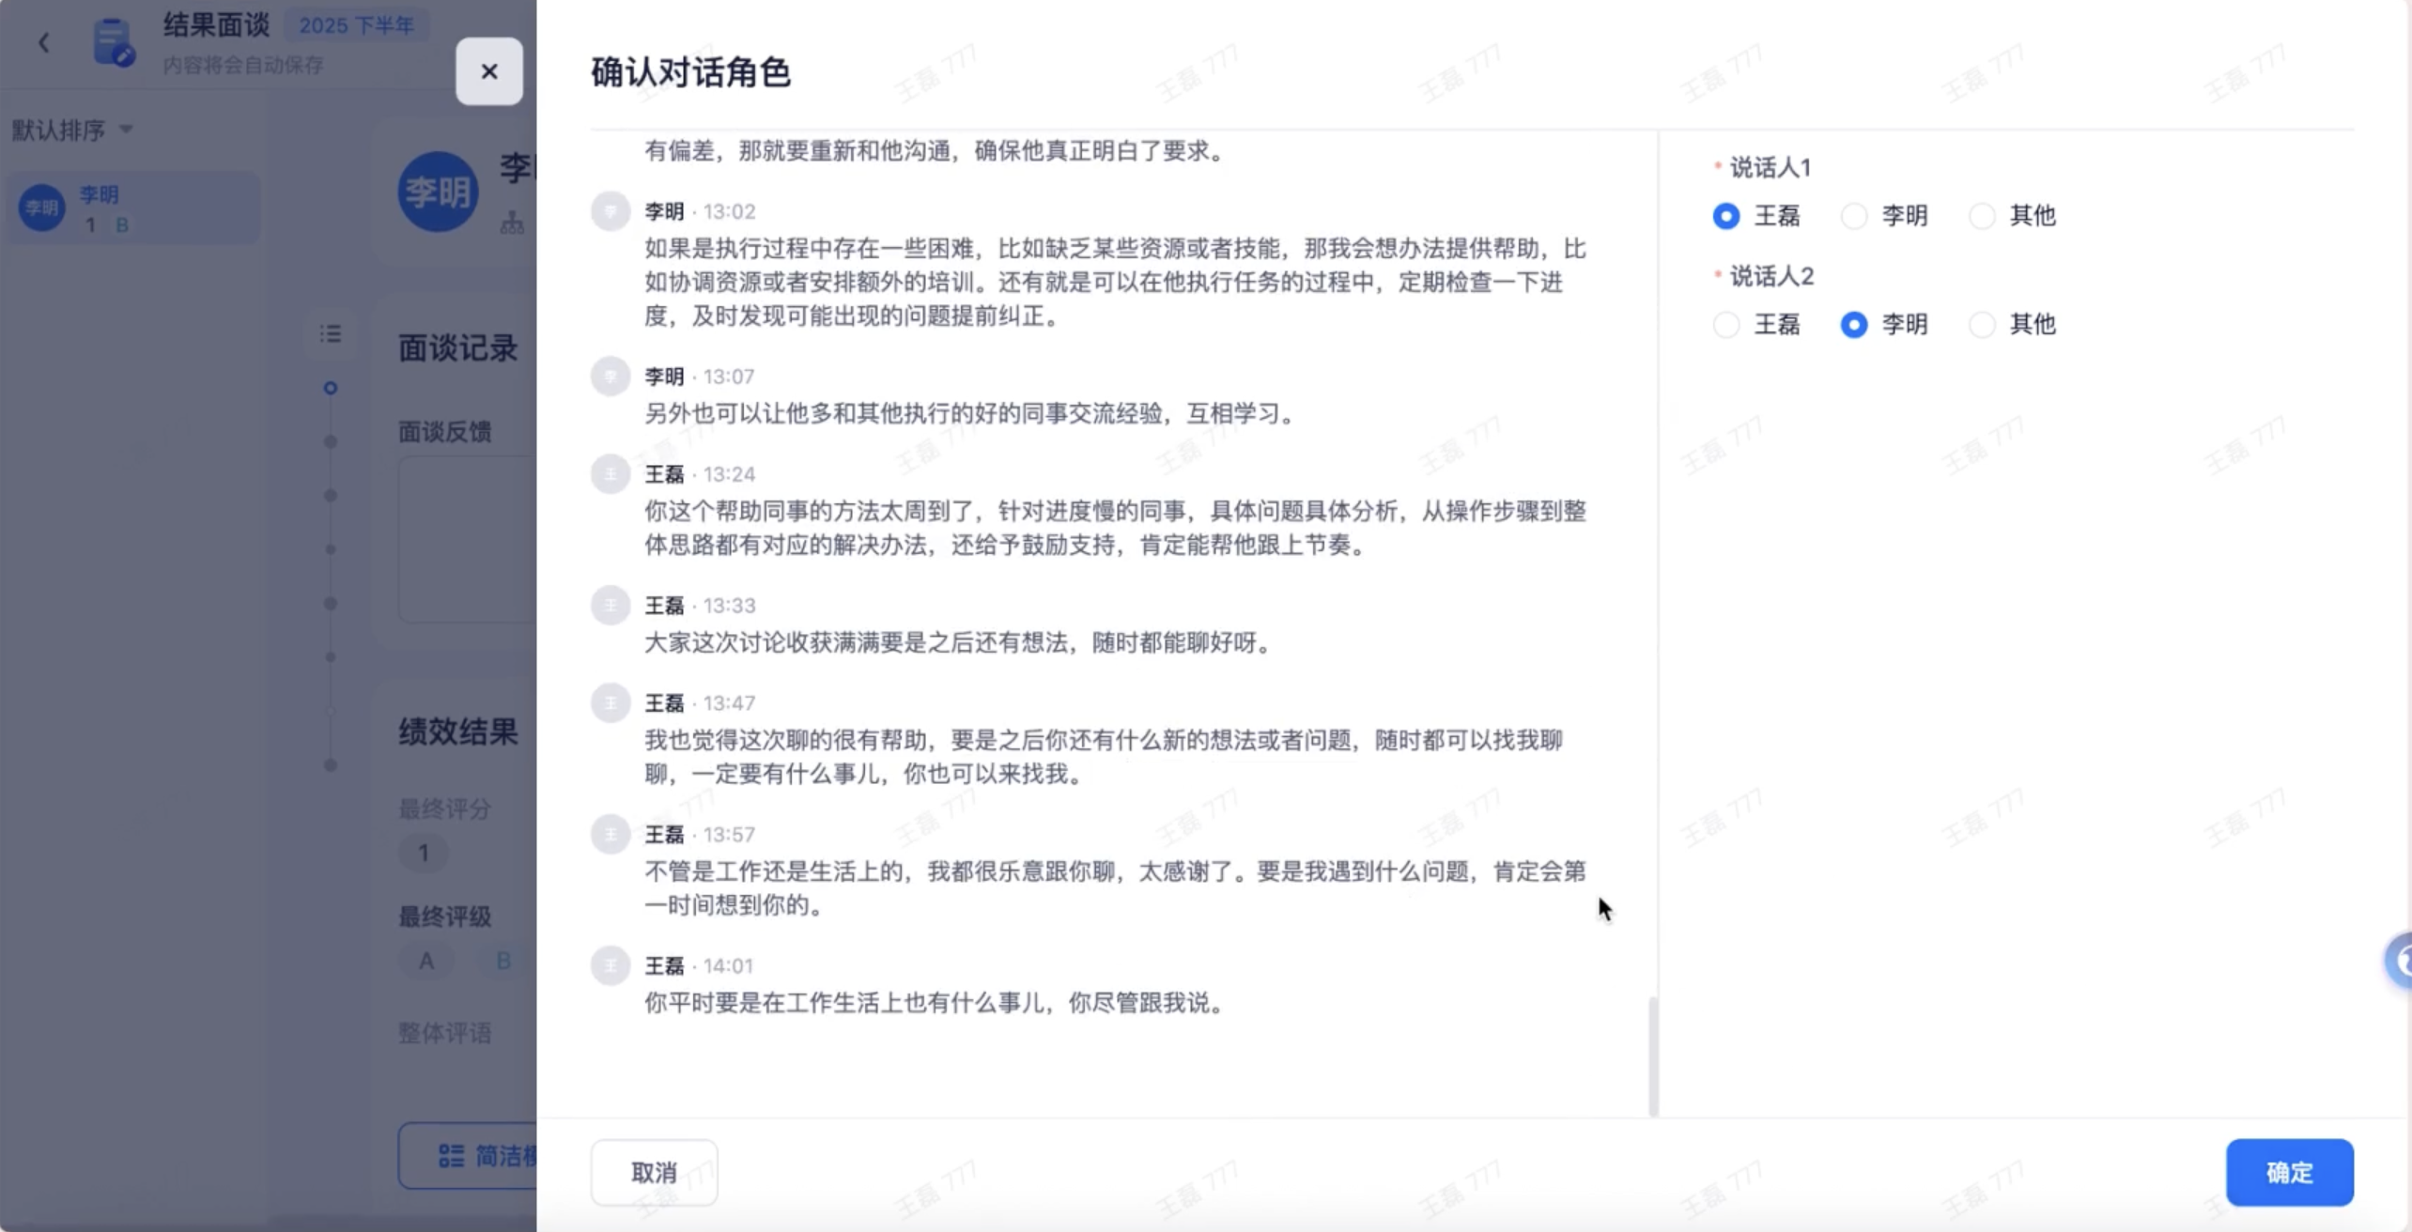Select 李明 for 说话人1
Screen dimensions: 2412x1232
[1854, 216]
